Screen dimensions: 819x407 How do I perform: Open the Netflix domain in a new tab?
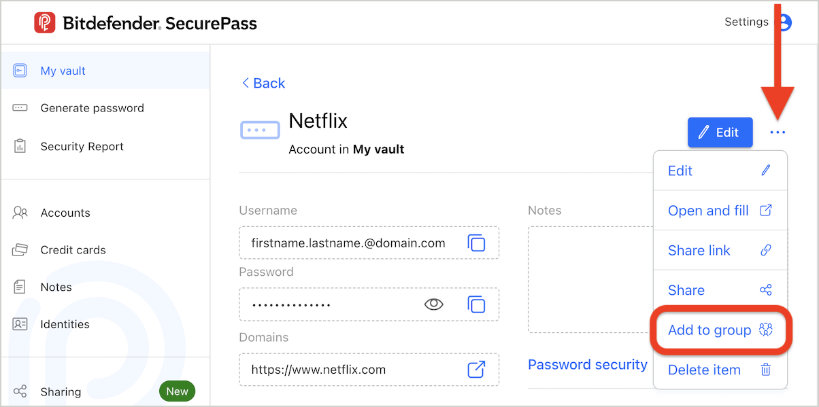476,370
